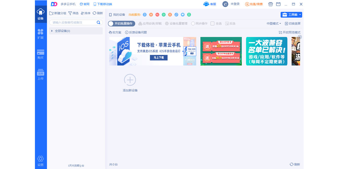Open 设置 (Settings) from the sidebar
The height and width of the screenshot is (169, 338).
click(41, 161)
